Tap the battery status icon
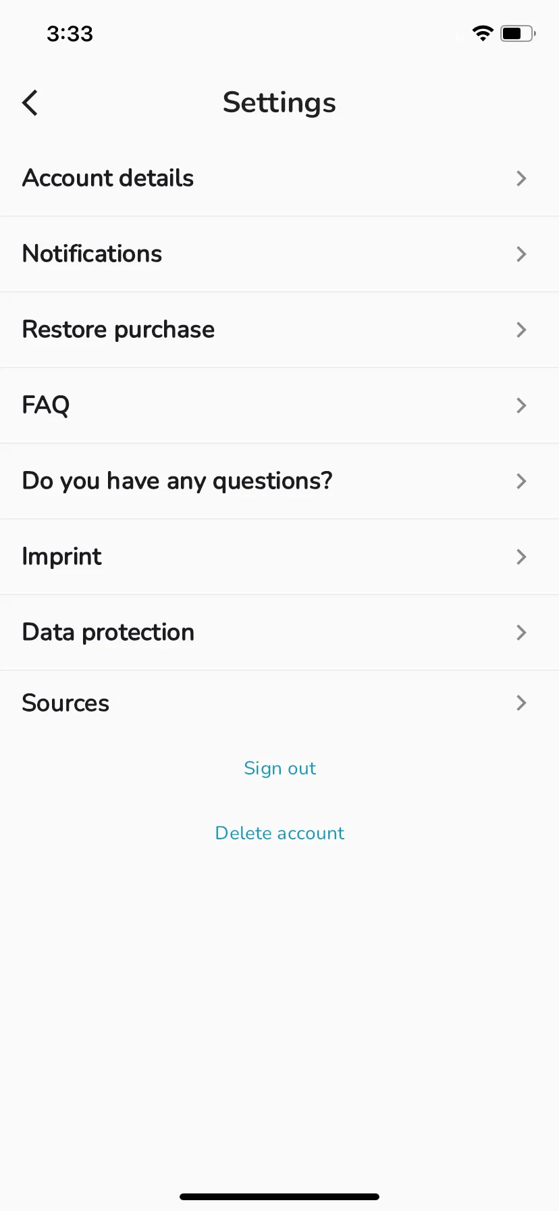This screenshot has width=559, height=1211. pyautogui.click(x=518, y=33)
